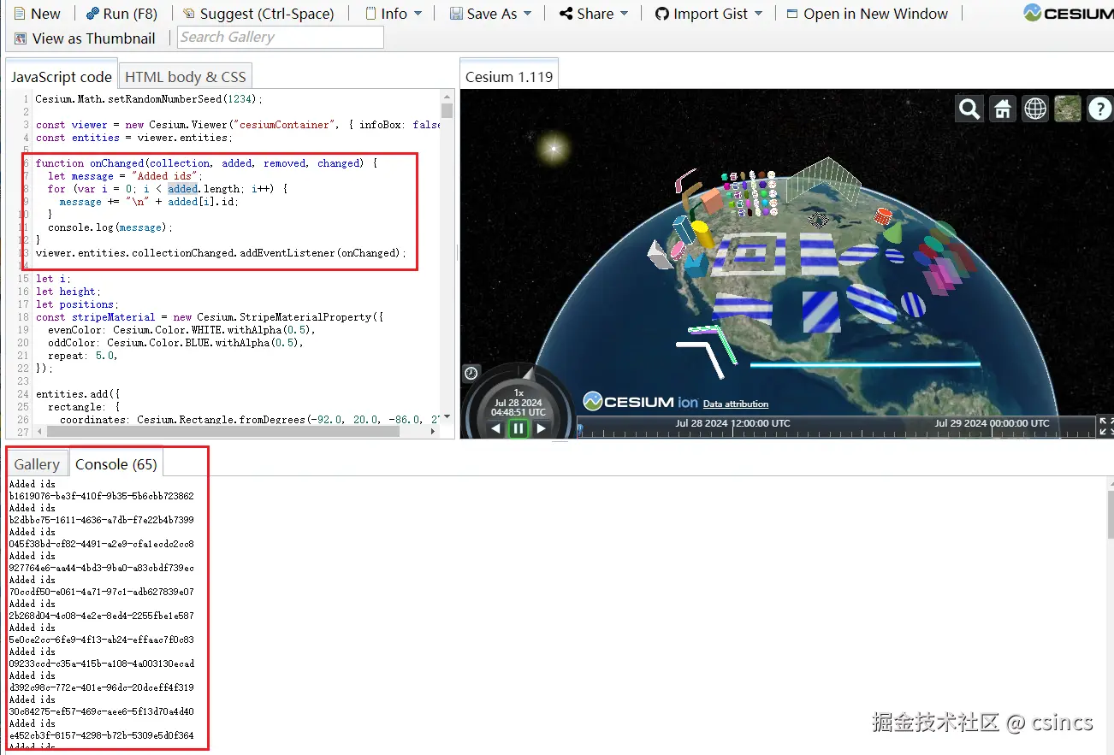Switch to the HTML body & CSS tab

[x=186, y=76]
